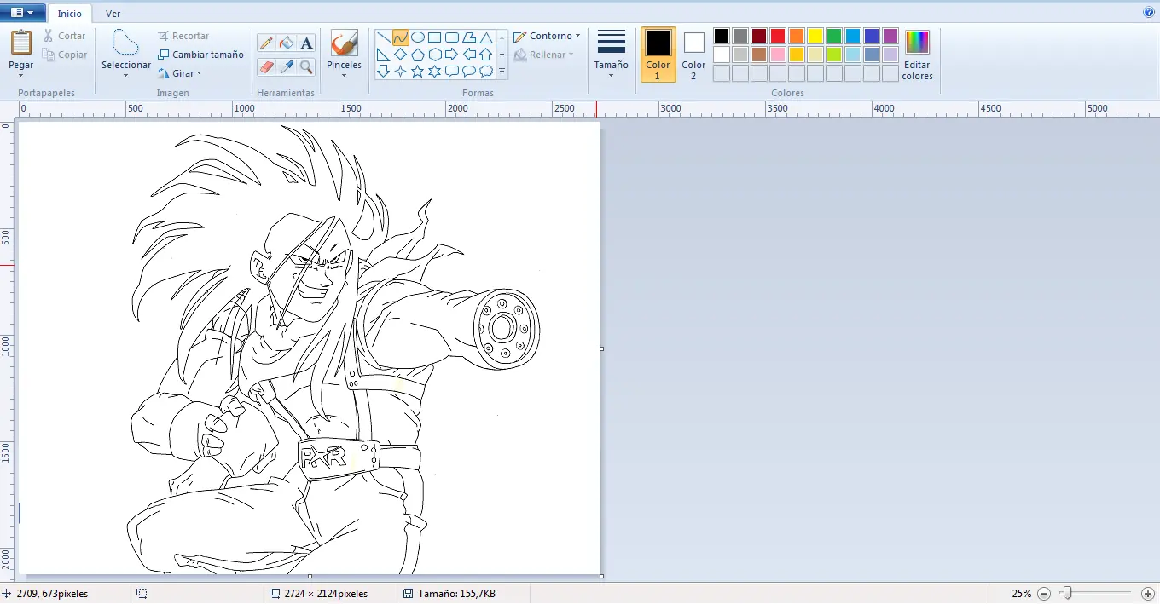Activate the Text tool (letter A)
This screenshot has width=1160, height=604.
coord(307,43)
